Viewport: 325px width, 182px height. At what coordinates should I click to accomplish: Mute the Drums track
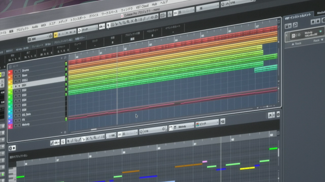15,71
